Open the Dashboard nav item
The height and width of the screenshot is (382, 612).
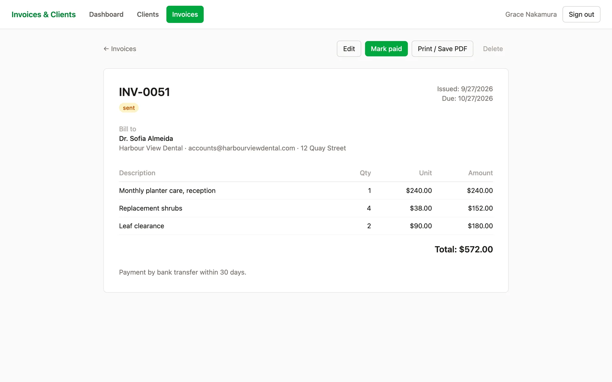coord(106,14)
